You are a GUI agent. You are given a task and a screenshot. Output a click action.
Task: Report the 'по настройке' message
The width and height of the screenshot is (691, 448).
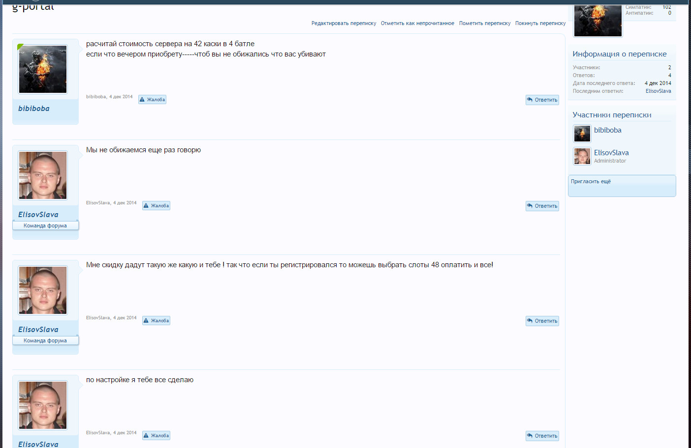pos(156,436)
